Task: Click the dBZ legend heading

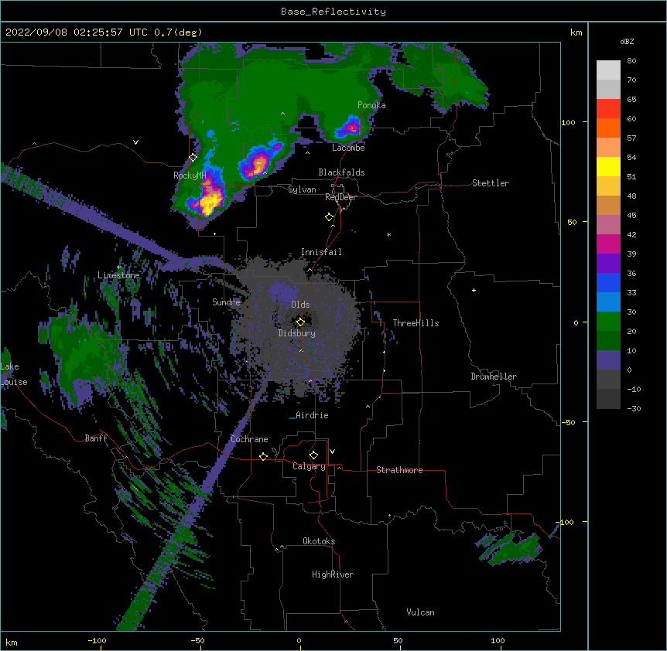Action: 627,42
